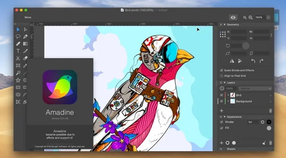This screenshot has height=158, width=286.
Task: Open the fill color swatch
Action: tap(269, 128)
